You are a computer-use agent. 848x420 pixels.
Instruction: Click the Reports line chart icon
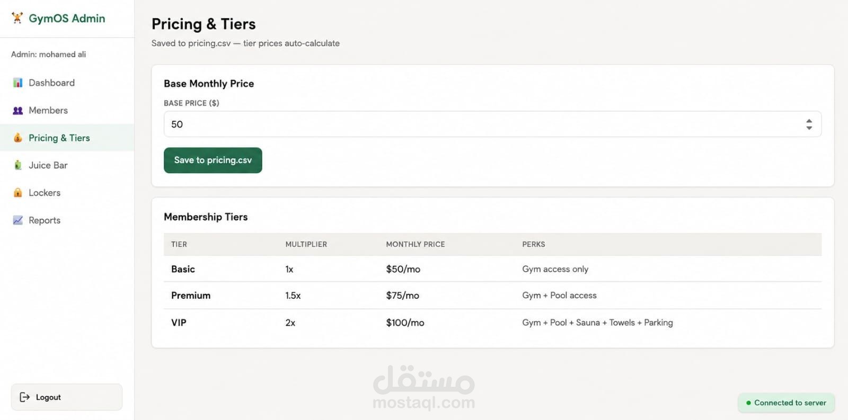pyautogui.click(x=18, y=220)
